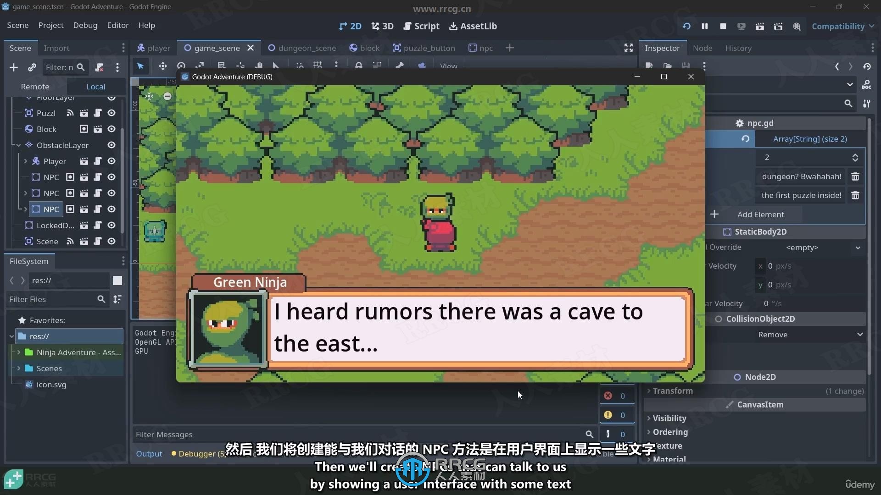Toggle FileSystem split mode icon
The width and height of the screenshot is (881, 495).
pyautogui.click(x=117, y=280)
